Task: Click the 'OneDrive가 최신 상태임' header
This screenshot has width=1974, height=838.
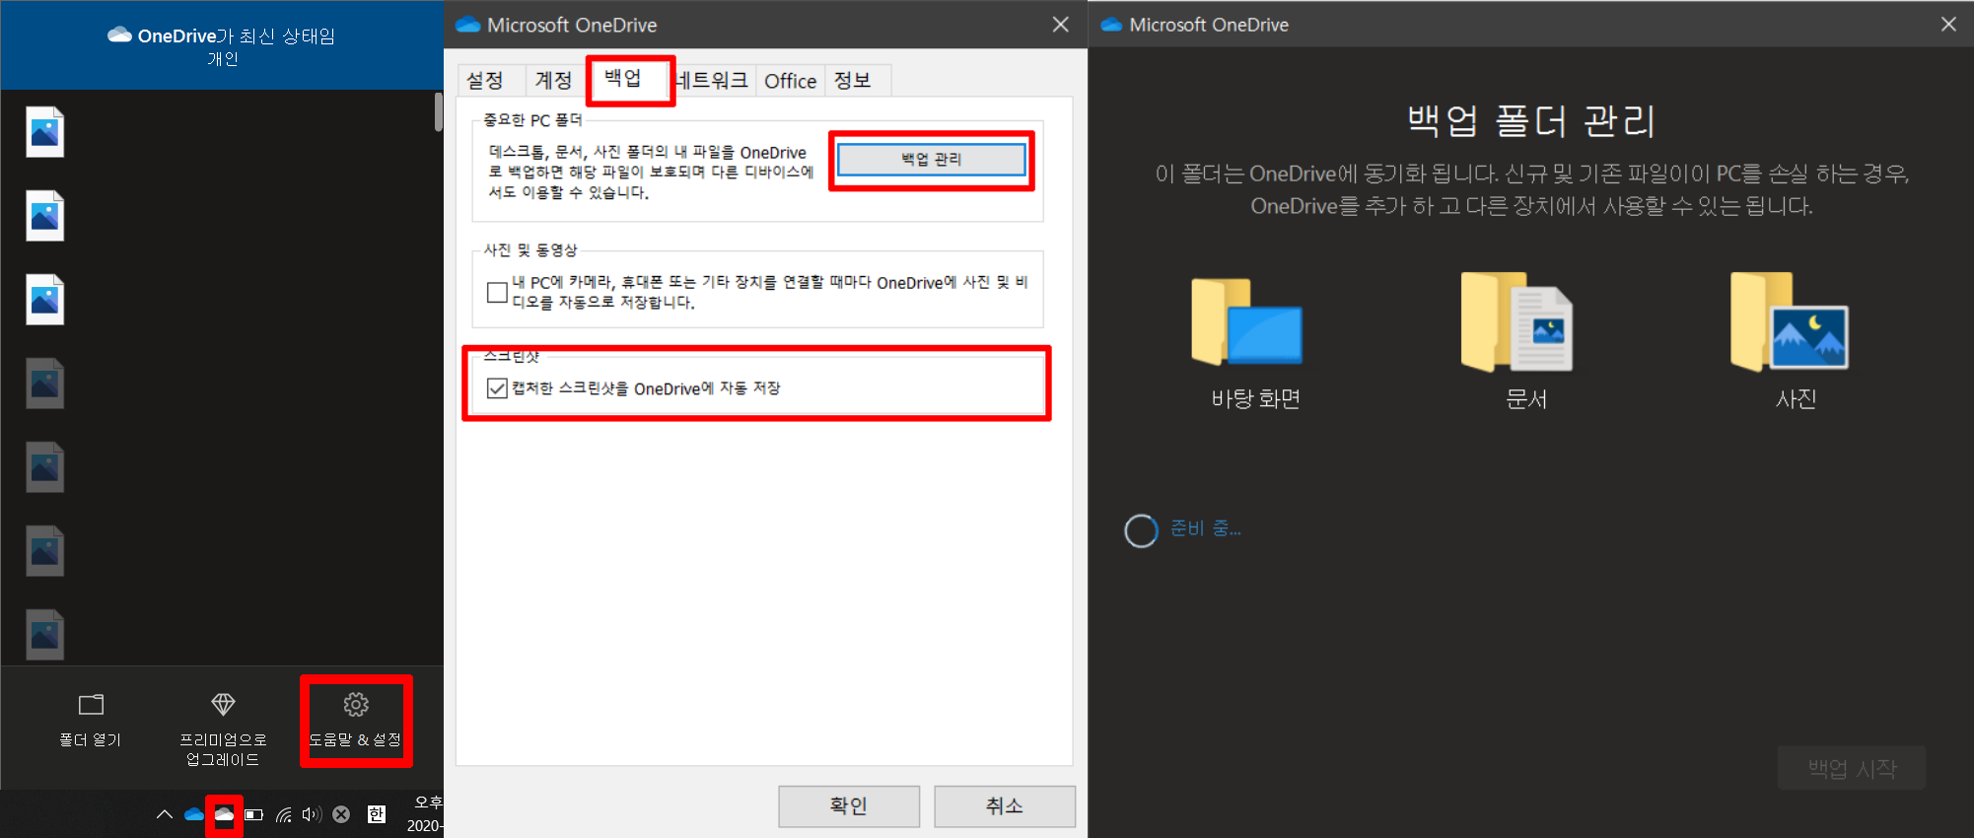Action: (x=237, y=35)
